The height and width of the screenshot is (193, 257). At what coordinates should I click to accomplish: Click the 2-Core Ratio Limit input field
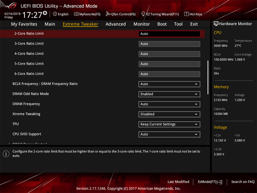[x=169, y=34]
